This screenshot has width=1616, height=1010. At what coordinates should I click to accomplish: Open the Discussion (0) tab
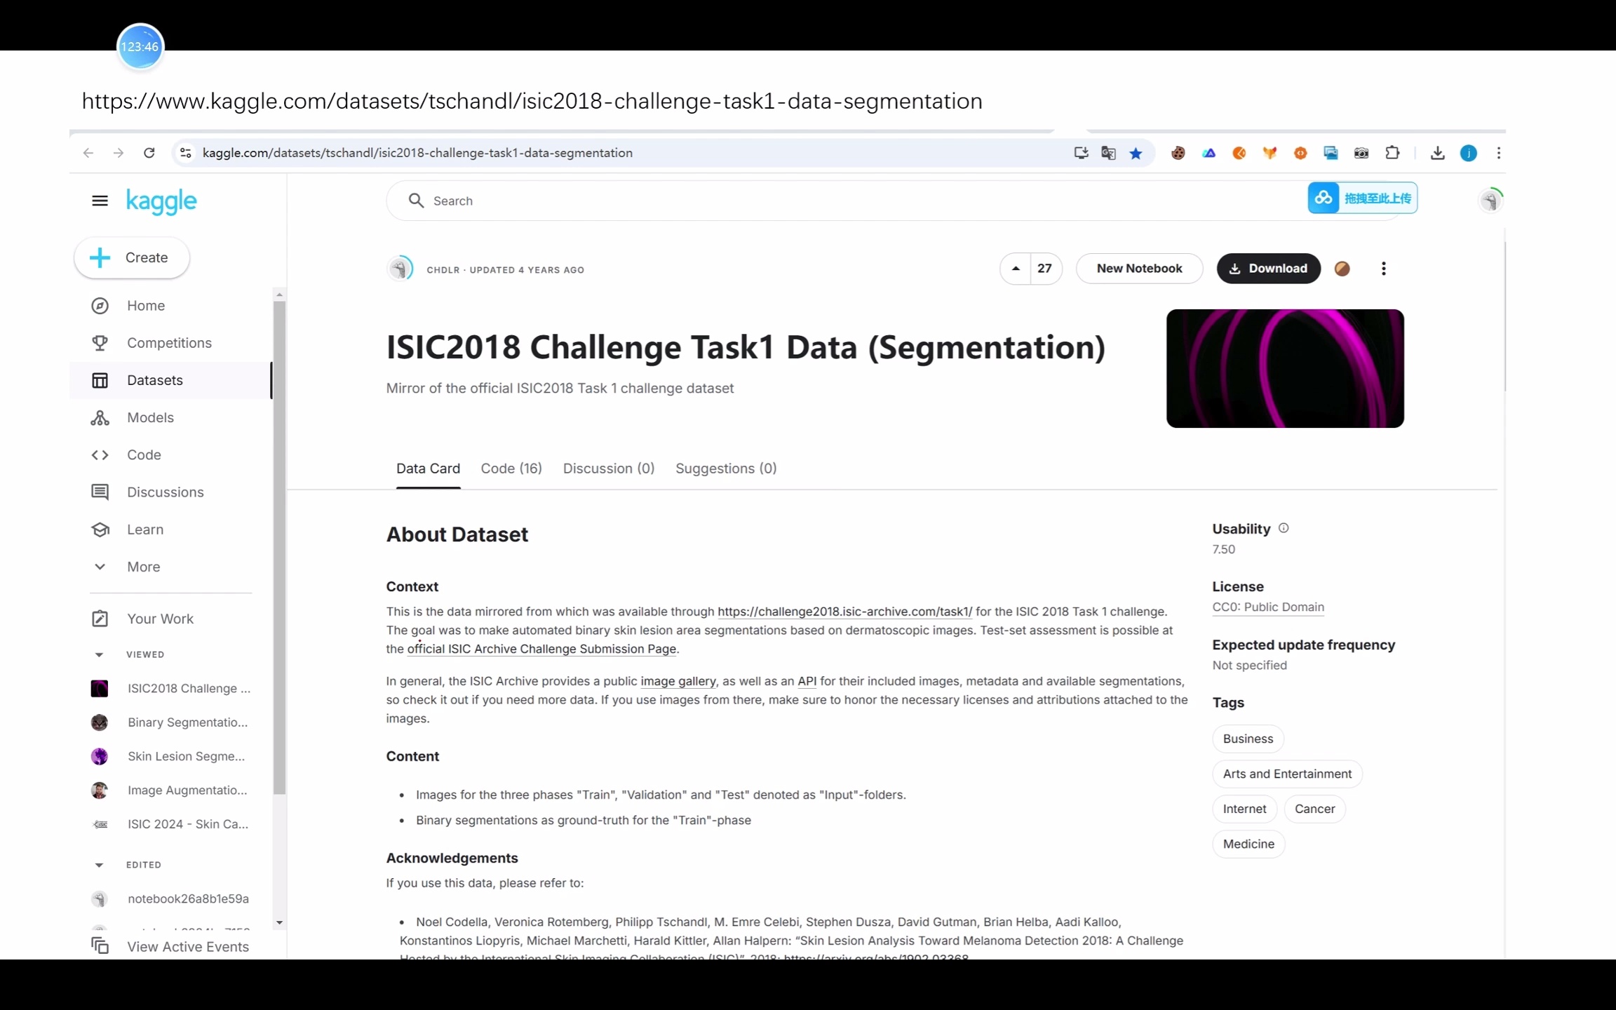608,469
